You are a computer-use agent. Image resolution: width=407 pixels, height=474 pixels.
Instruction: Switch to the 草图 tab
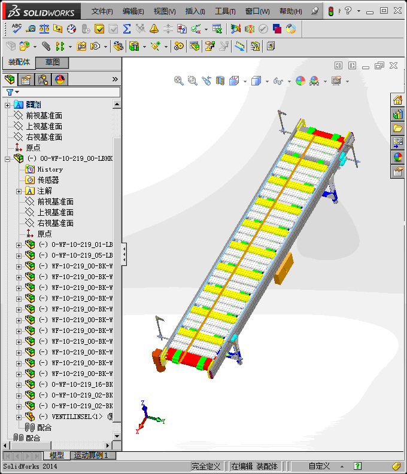[52, 62]
